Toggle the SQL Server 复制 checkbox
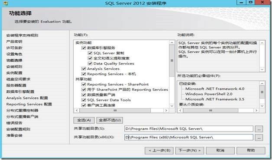Viewport: 272px width, 160px height. click(90, 53)
